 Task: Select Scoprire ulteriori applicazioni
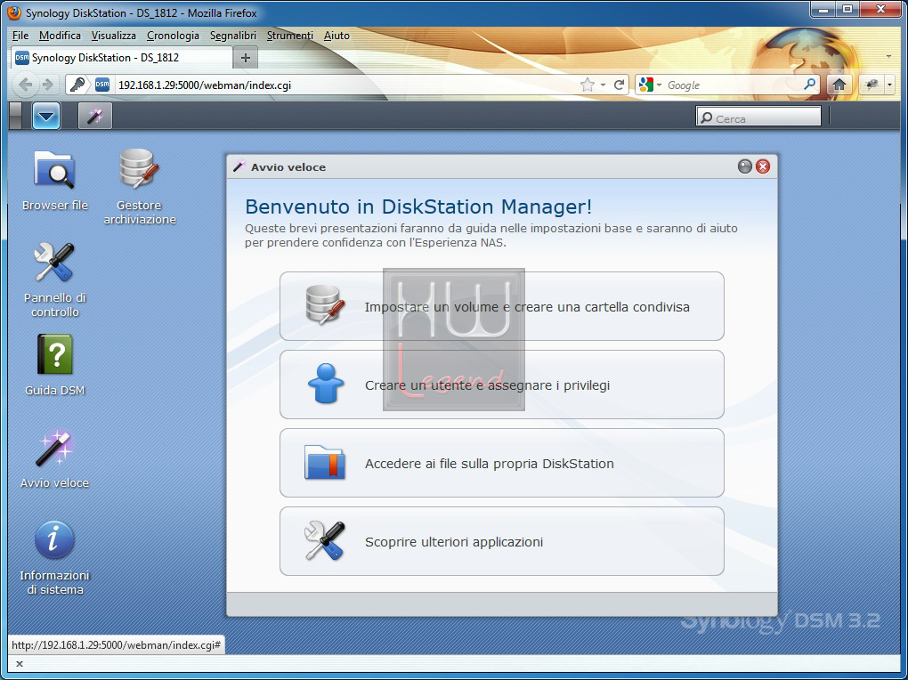pyautogui.click(x=501, y=541)
